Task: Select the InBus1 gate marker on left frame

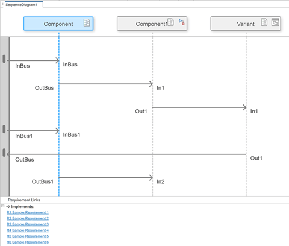Action: 4,129
